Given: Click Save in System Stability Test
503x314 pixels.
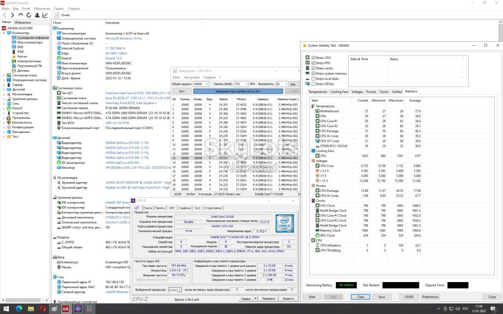Looking at the screenshot, I should (381, 297).
